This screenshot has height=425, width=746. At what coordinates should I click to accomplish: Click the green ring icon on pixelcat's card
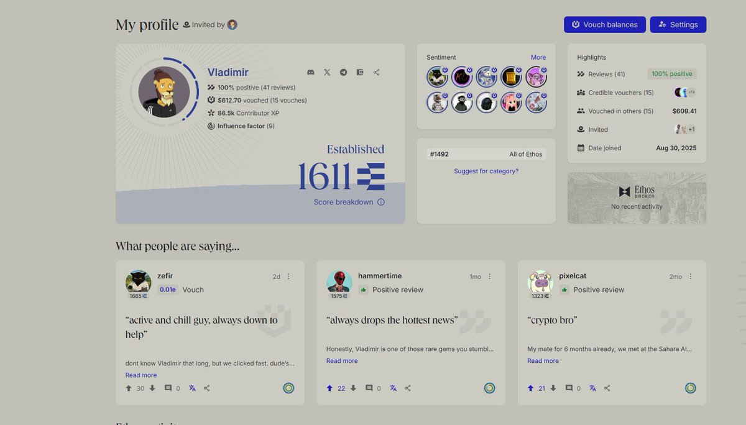pos(691,388)
